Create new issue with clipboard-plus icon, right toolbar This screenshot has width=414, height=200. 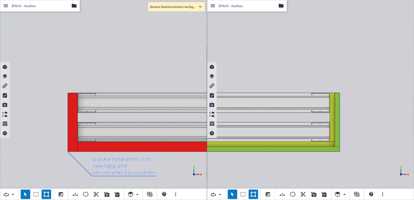[324, 194]
